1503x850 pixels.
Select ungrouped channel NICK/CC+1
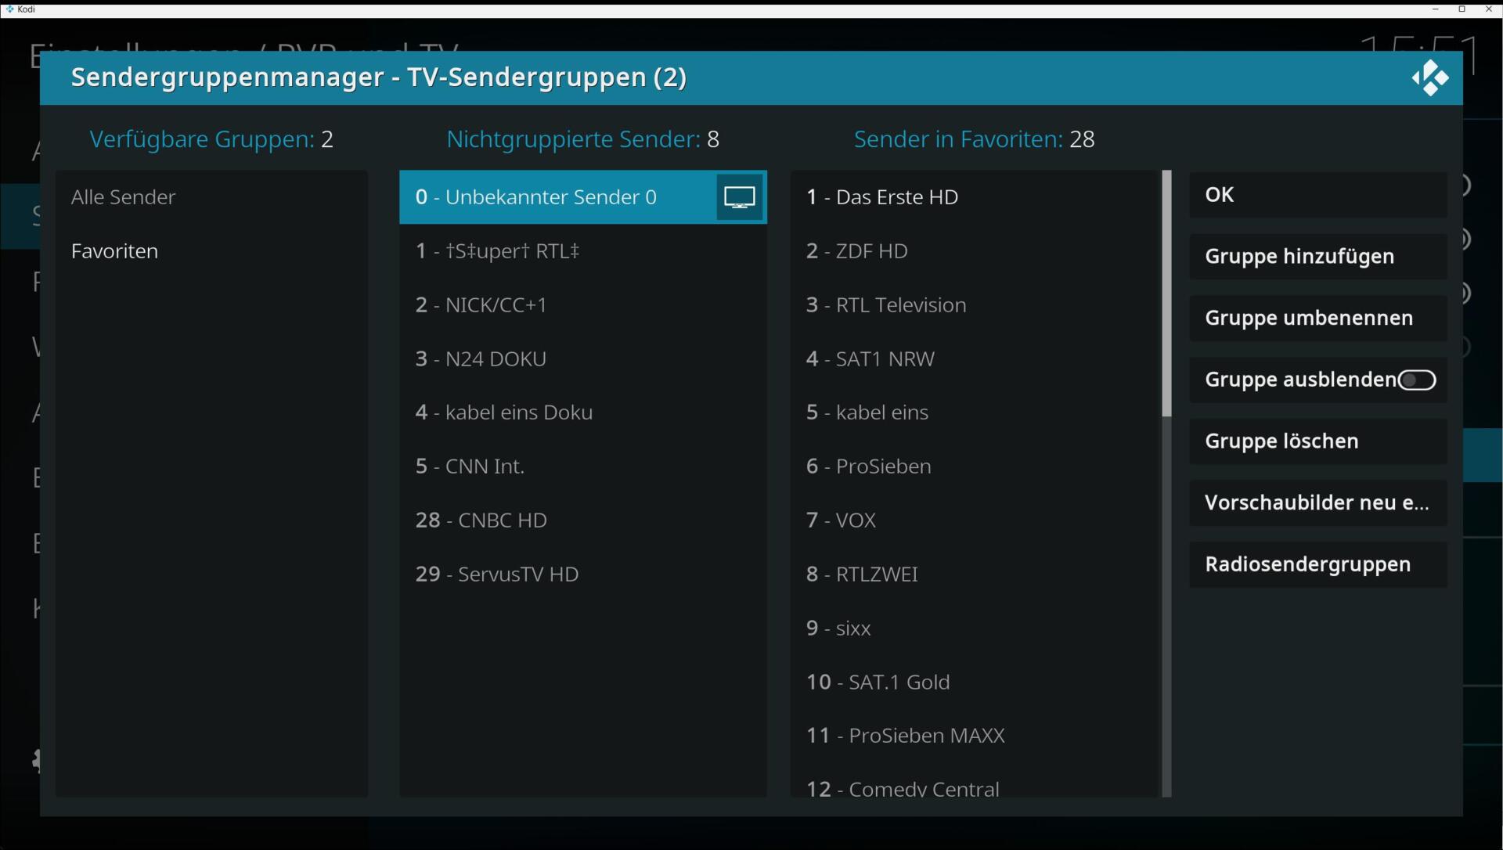[x=583, y=305]
